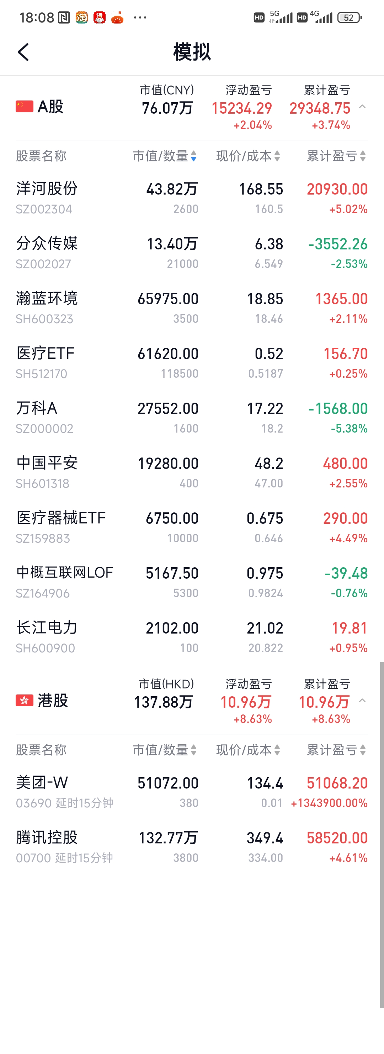Sort 港股 list by 市值/数量
This screenshot has width=384, height=1054.
pos(165,750)
